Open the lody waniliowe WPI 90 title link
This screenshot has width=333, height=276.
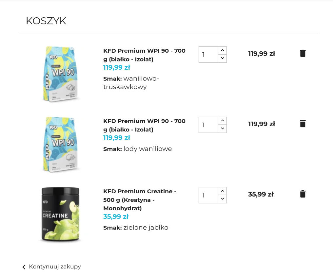click(144, 125)
